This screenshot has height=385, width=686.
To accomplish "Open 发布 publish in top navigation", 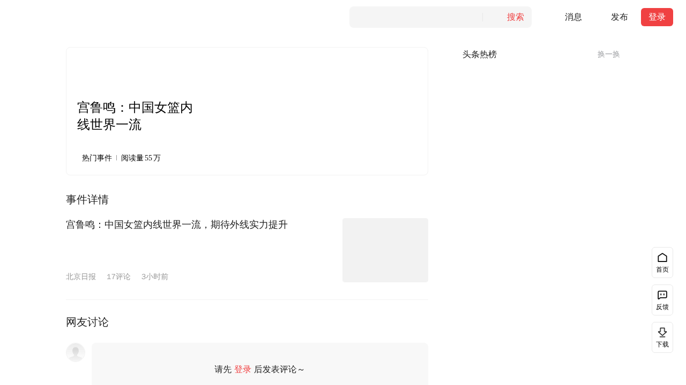I will pyautogui.click(x=619, y=17).
